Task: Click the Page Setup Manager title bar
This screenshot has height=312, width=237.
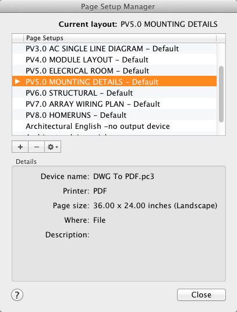Action: 118,6
